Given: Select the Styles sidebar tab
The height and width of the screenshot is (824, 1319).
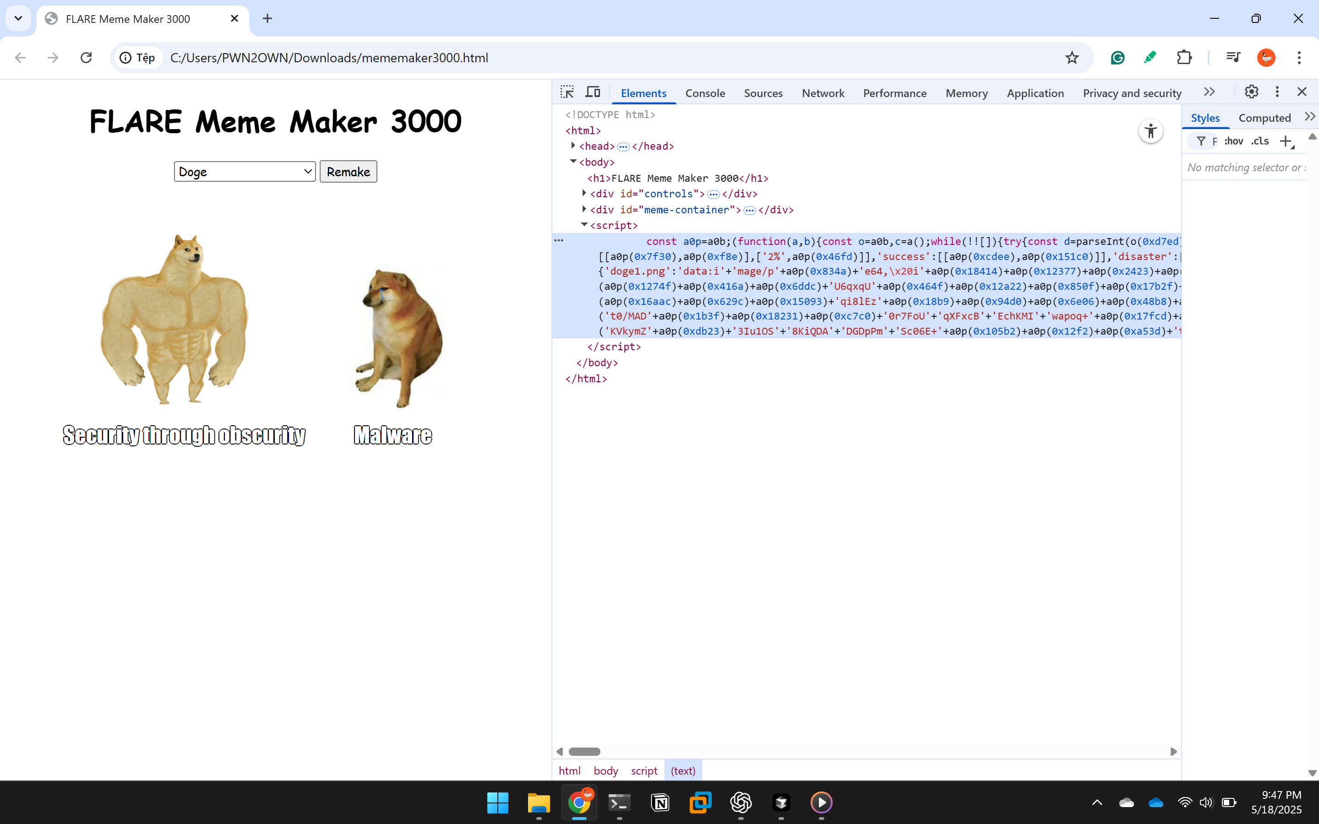Looking at the screenshot, I should pos(1205,118).
